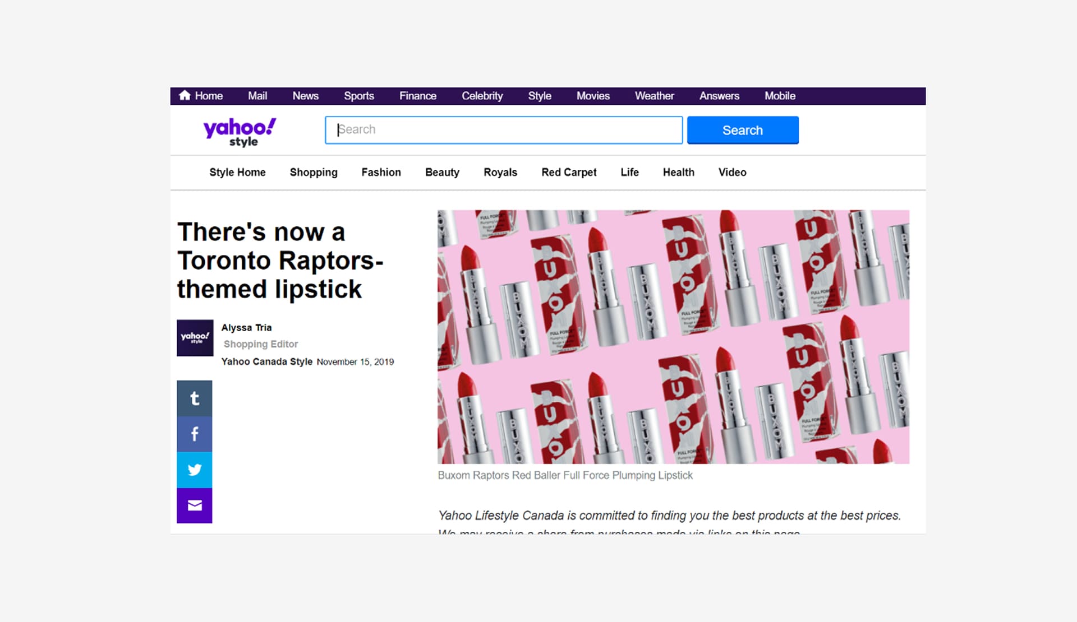This screenshot has height=622, width=1077.
Task: Share article by email
Action: coord(195,505)
